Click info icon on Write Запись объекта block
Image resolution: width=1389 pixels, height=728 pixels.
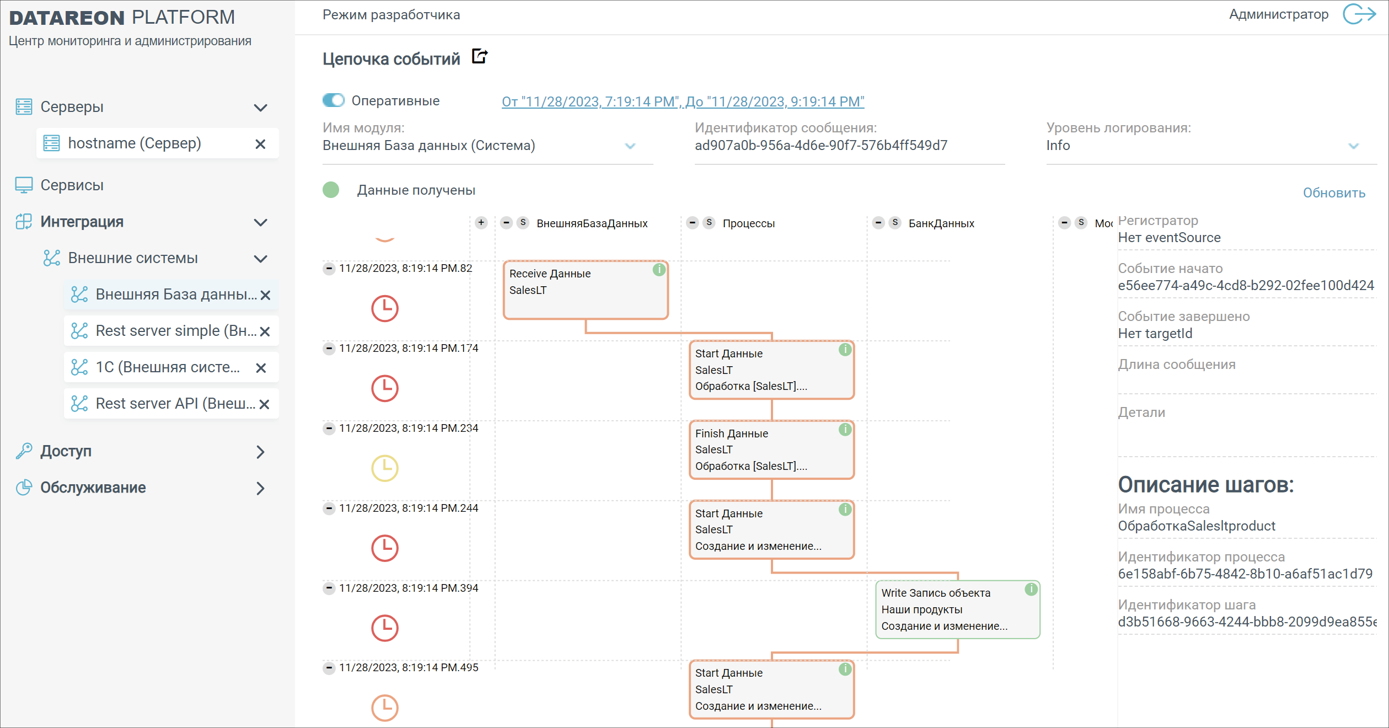pos(1031,589)
